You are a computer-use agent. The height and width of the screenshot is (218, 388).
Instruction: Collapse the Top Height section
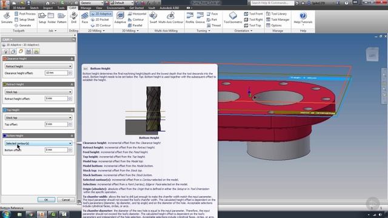click(72, 110)
